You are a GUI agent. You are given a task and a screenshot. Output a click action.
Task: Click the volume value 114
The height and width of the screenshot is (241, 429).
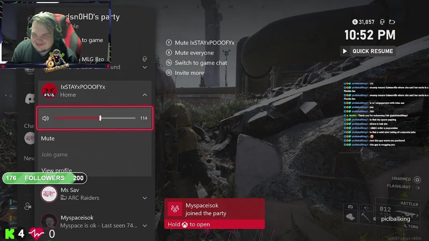pyautogui.click(x=144, y=118)
